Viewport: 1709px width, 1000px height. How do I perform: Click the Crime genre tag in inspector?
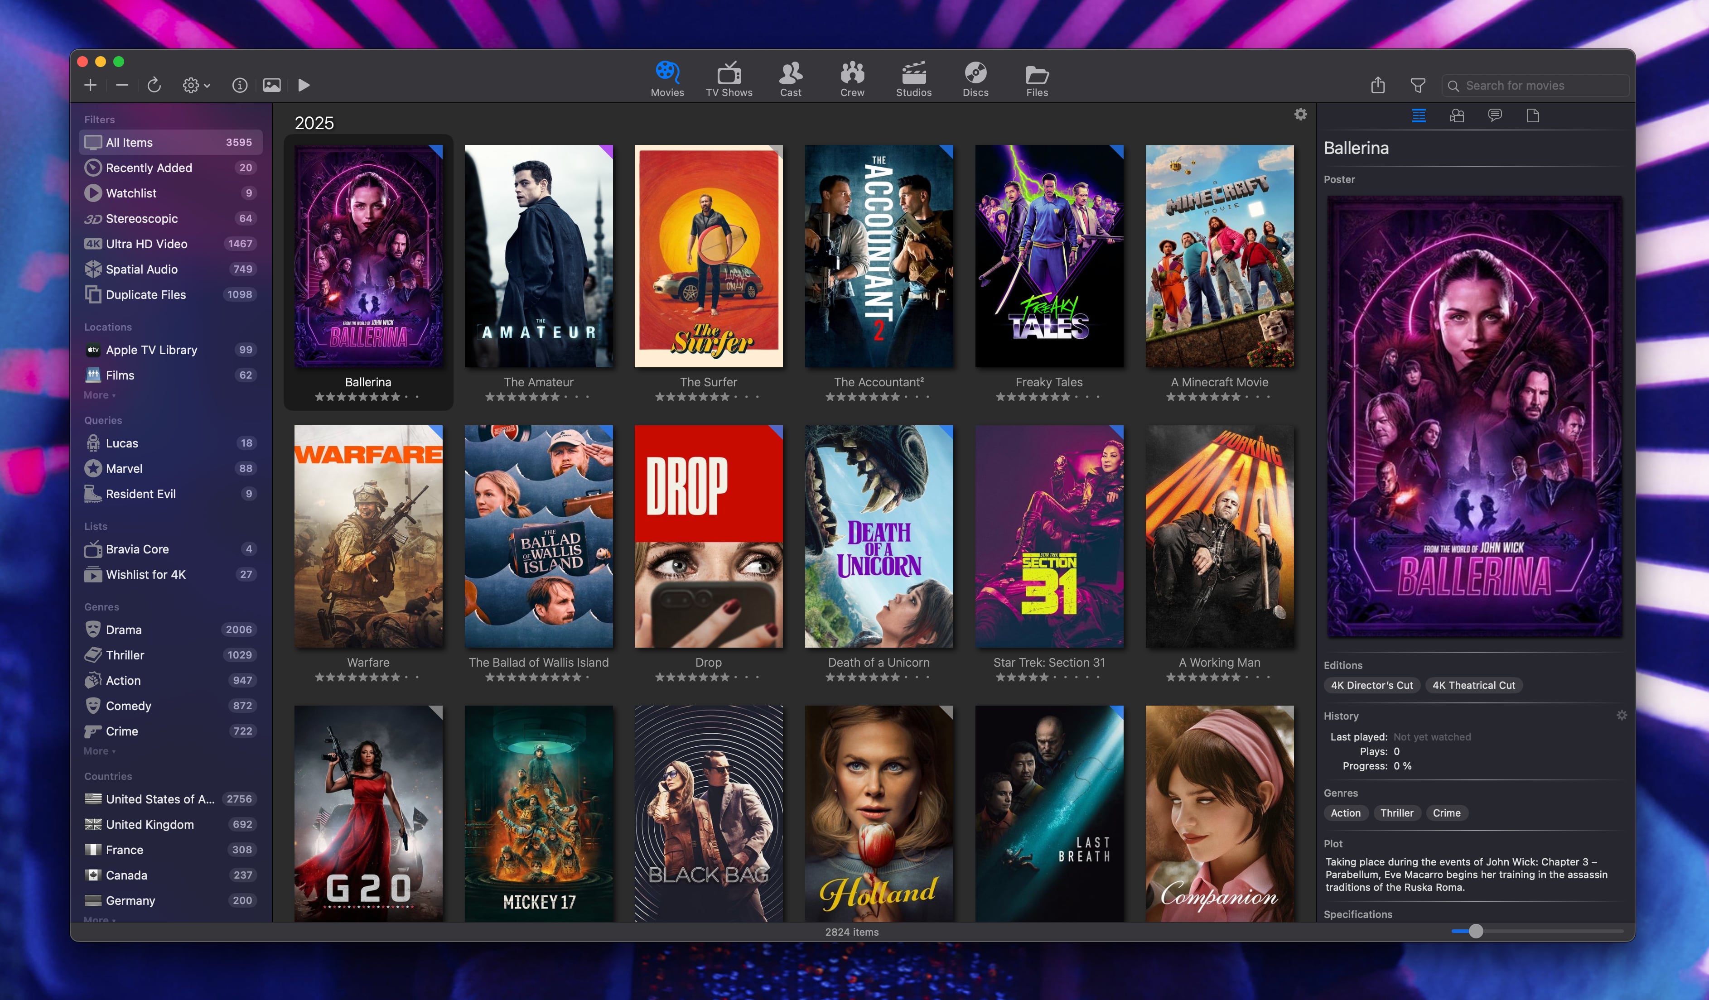(x=1446, y=813)
